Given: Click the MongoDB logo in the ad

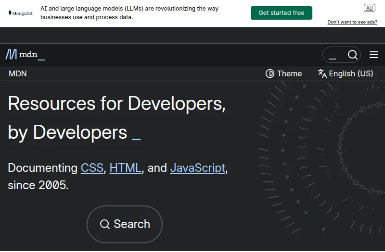Looking at the screenshot, I should pos(21,13).
